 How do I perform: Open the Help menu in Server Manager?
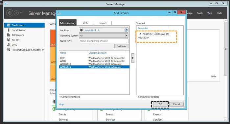[219, 13]
